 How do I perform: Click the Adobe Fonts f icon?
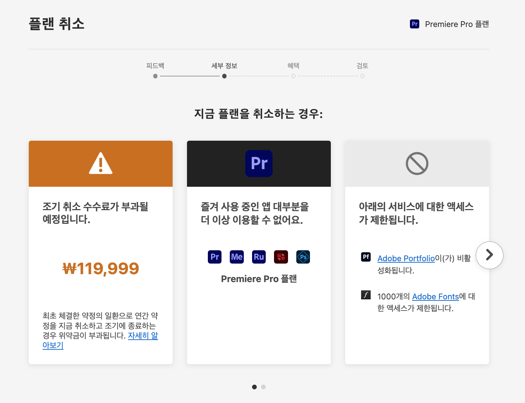pyautogui.click(x=366, y=295)
